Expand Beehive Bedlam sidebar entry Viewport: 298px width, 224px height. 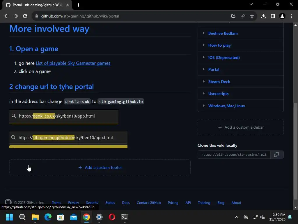pyautogui.click(x=204, y=33)
